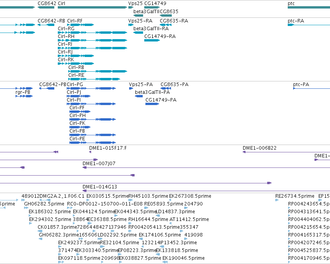The height and width of the screenshot is (264, 330).
Task: Select the Cirl-PB protein label
Action: (x=77, y=131)
